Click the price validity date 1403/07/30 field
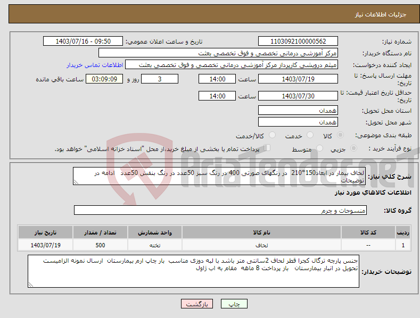The image size is (420, 318). [x=298, y=96]
